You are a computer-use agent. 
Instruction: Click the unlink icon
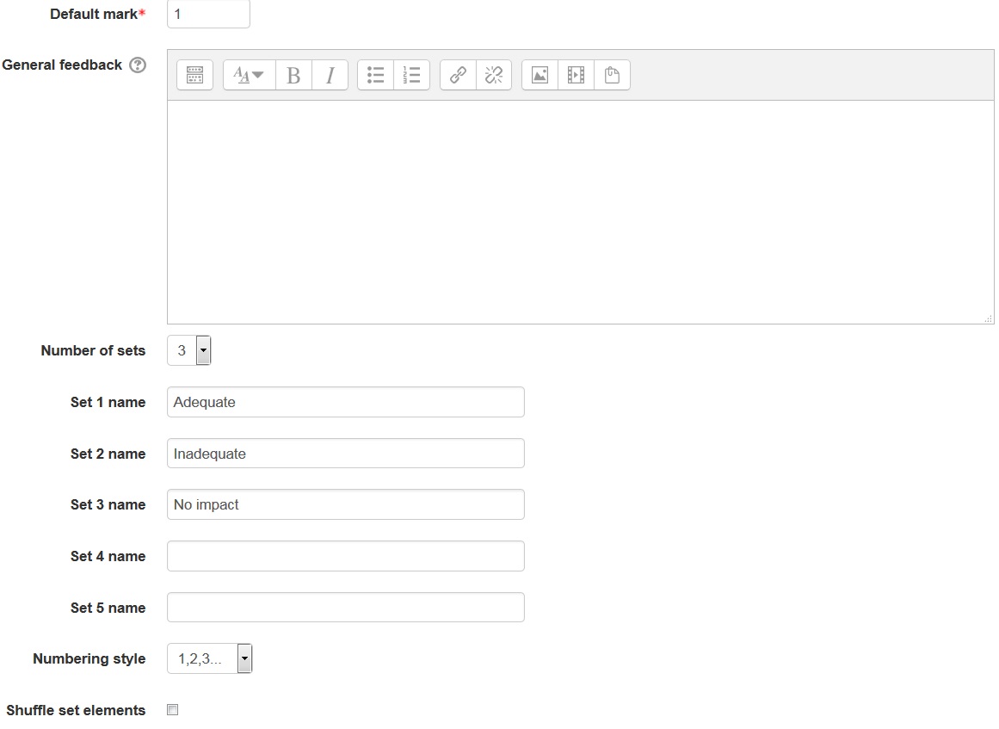(493, 75)
